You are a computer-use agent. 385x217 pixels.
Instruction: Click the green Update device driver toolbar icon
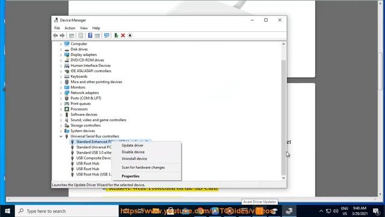[x=116, y=36]
